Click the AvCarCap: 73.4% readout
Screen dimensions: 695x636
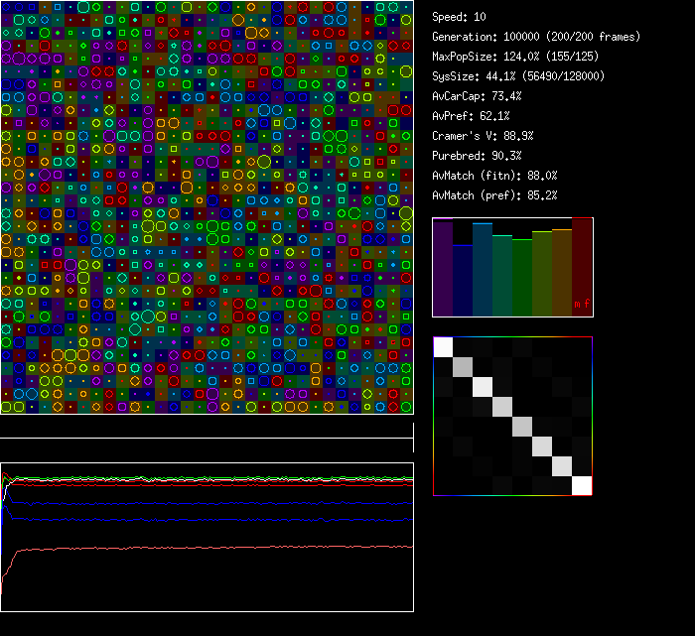tap(477, 96)
